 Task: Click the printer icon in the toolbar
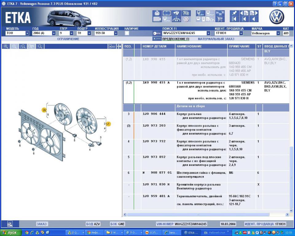pyautogui.click(x=157, y=13)
